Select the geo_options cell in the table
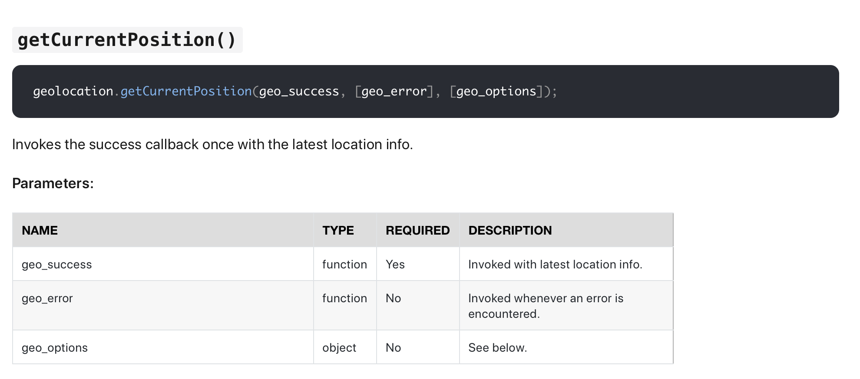860x379 pixels. click(55, 348)
